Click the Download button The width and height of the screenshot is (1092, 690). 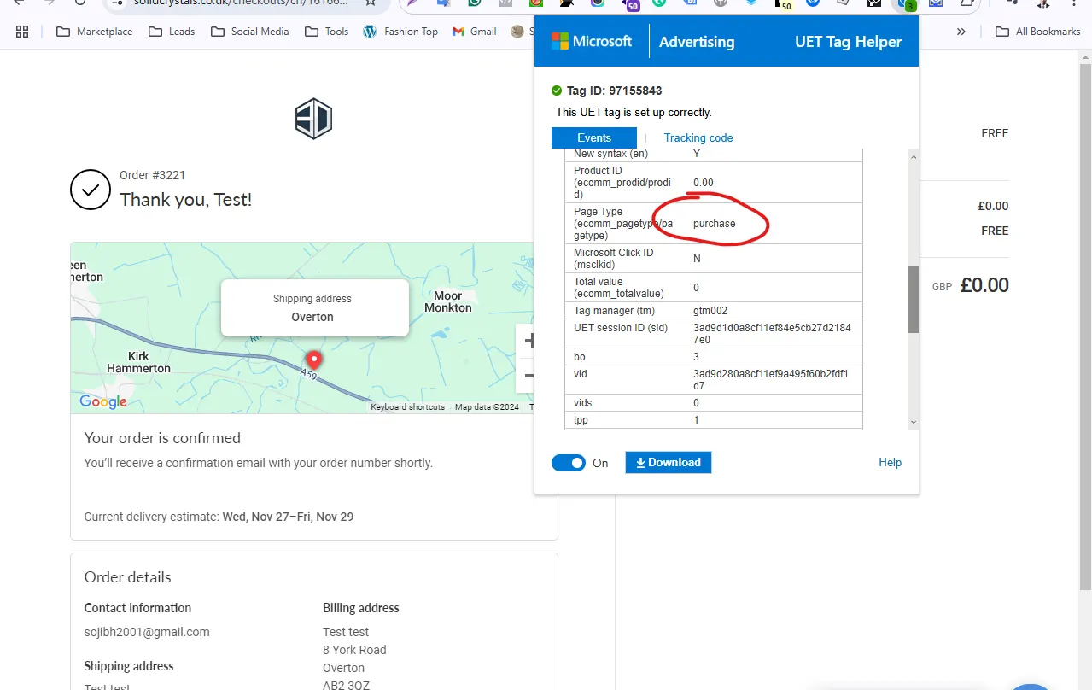[669, 463]
